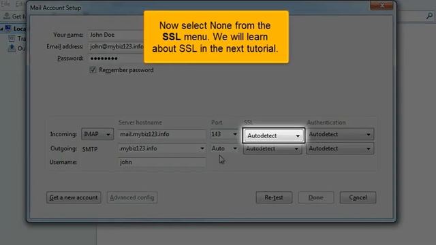436x245 pixels.
Task: Open the Incoming Authentication dropdown
Action: click(340, 134)
